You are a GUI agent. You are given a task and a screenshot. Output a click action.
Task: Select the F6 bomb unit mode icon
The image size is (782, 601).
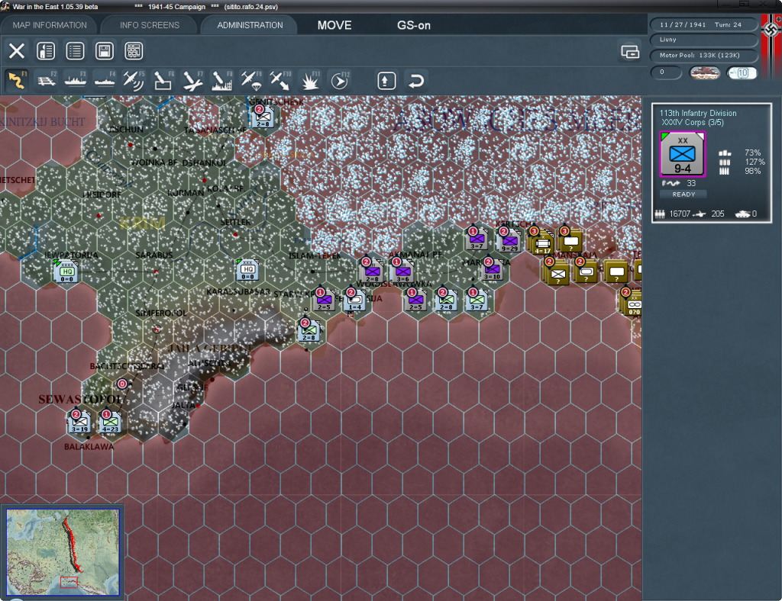point(163,80)
